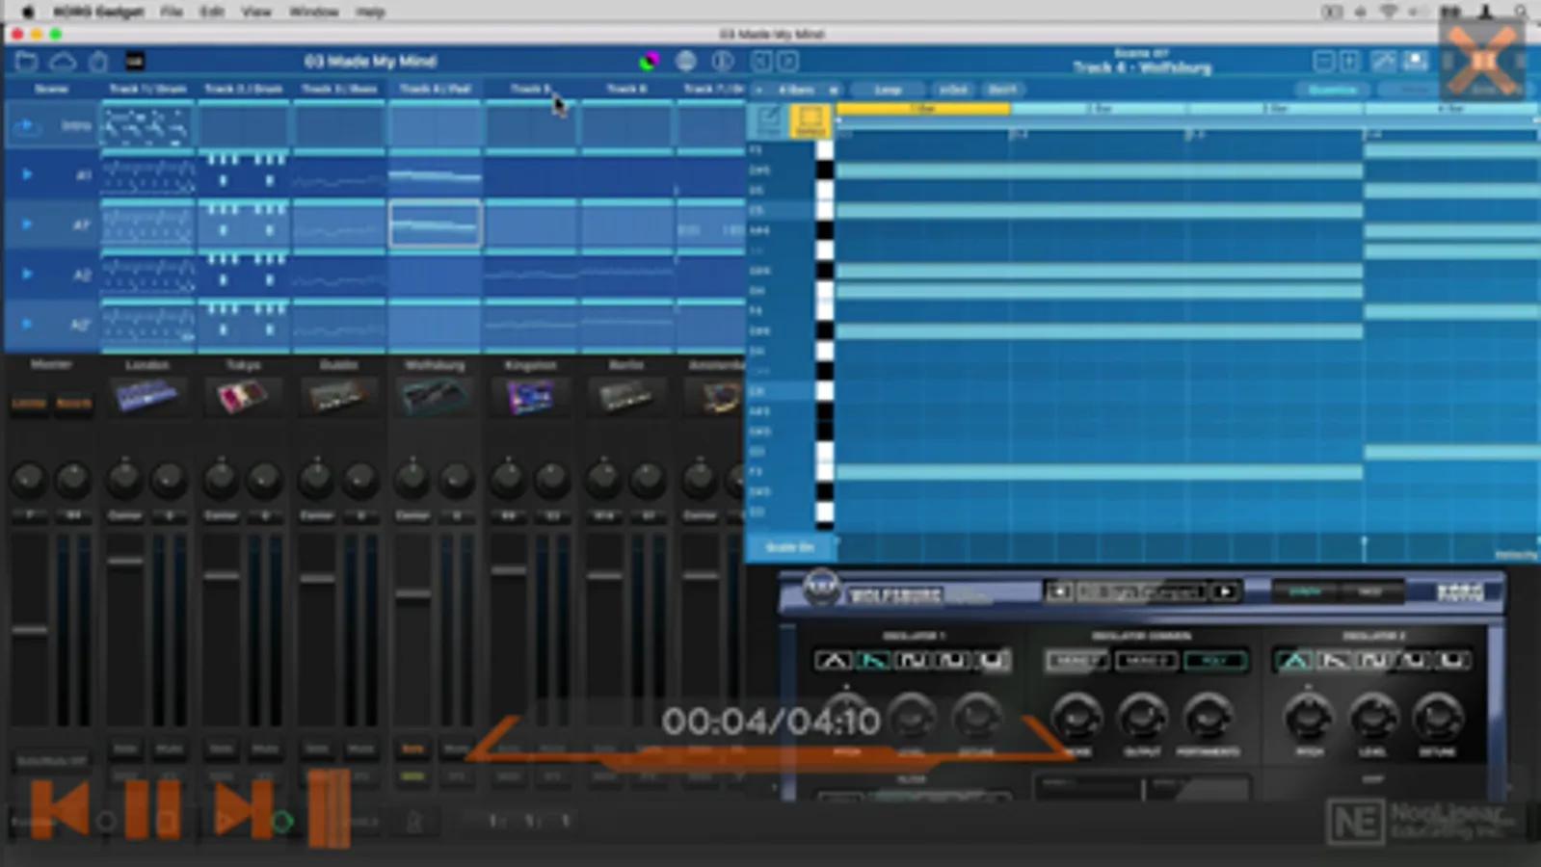Adjust the Wolfsburg channel volume fader
The height and width of the screenshot is (867, 1541).
(x=412, y=594)
